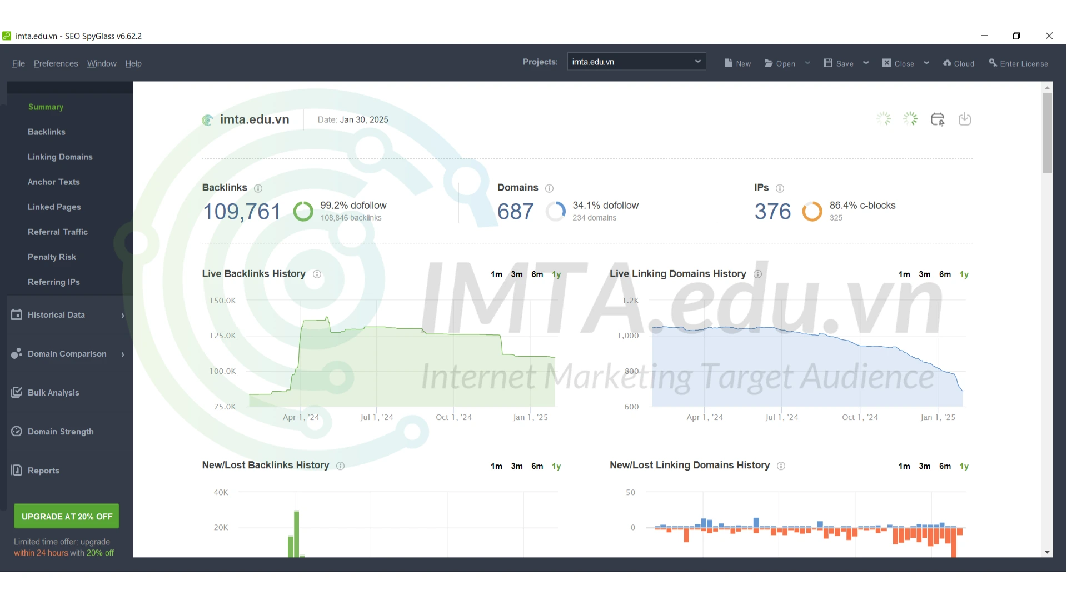Viewport: 1067px width, 600px height.
Task: Expand Domain Comparison chevron
Action: (x=123, y=354)
